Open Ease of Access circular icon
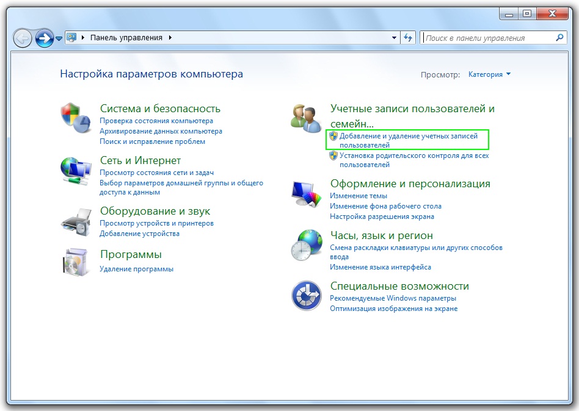Image resolution: width=579 pixels, height=411 pixels. point(307,296)
